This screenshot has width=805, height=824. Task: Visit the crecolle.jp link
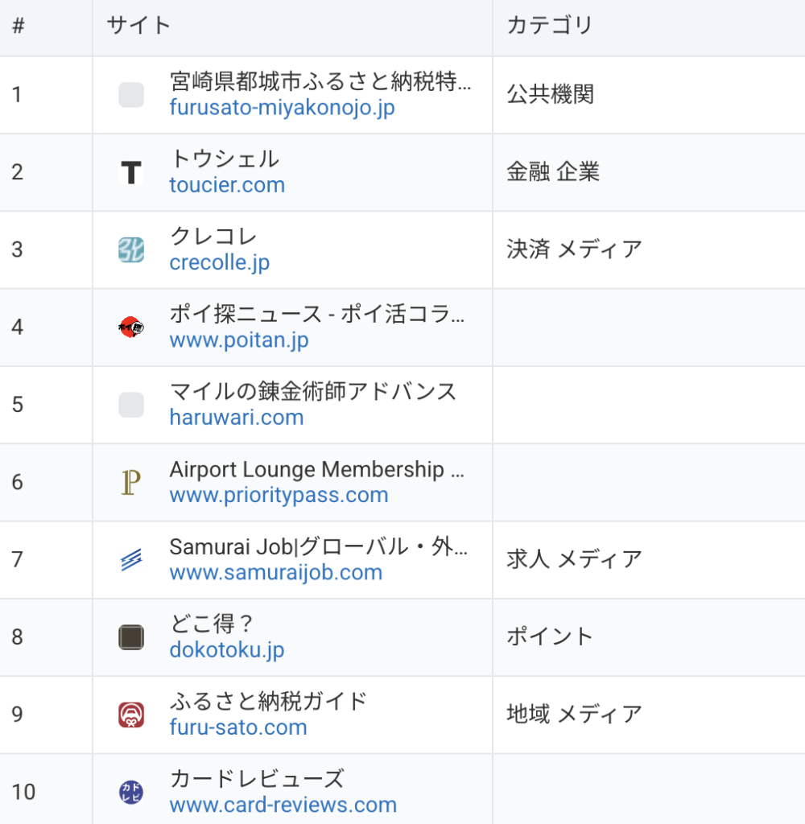pyautogui.click(x=220, y=263)
